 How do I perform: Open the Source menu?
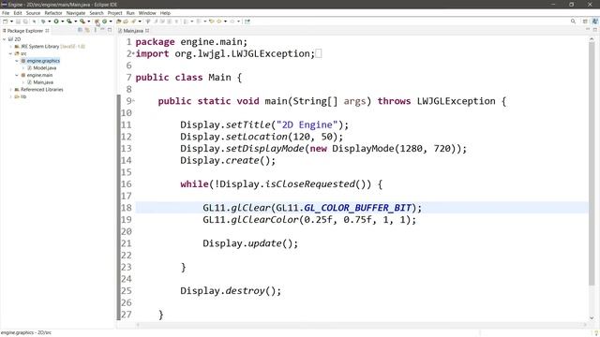(33, 13)
